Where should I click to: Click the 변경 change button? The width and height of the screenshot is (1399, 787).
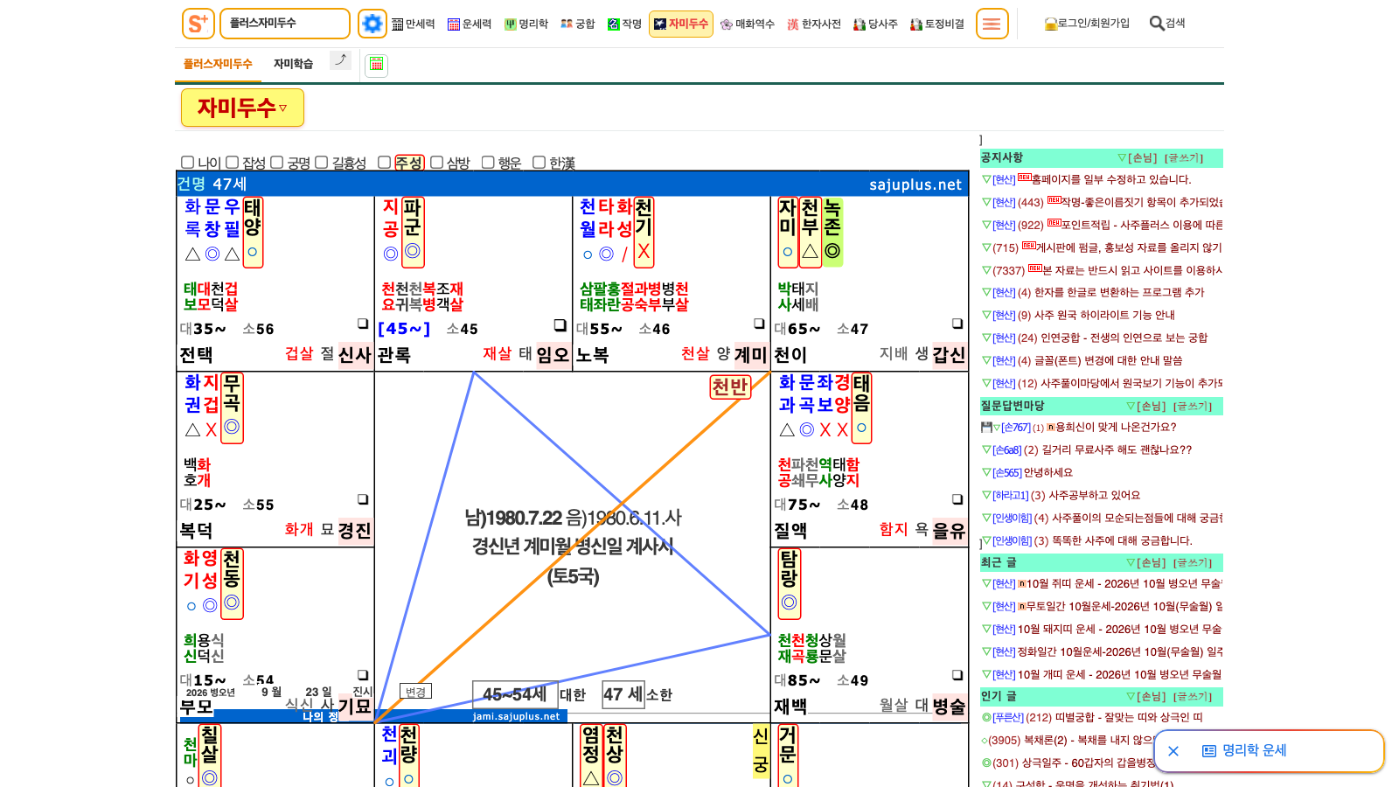(x=415, y=692)
